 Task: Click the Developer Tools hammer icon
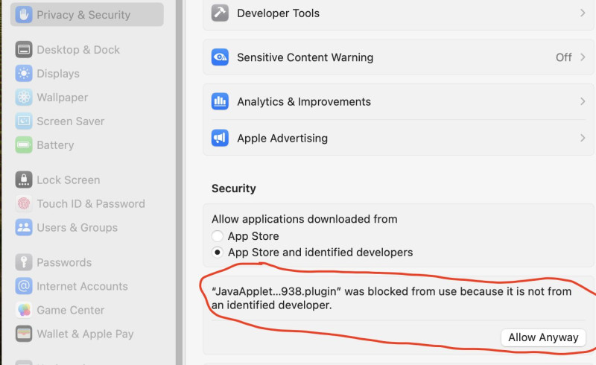click(x=220, y=13)
